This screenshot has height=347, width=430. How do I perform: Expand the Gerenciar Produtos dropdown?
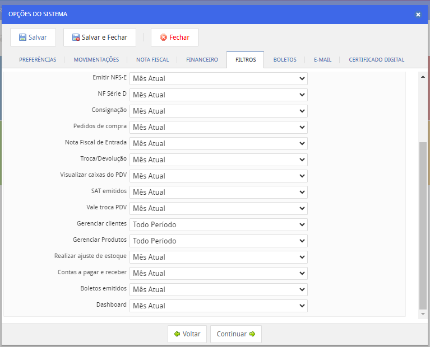(218, 241)
